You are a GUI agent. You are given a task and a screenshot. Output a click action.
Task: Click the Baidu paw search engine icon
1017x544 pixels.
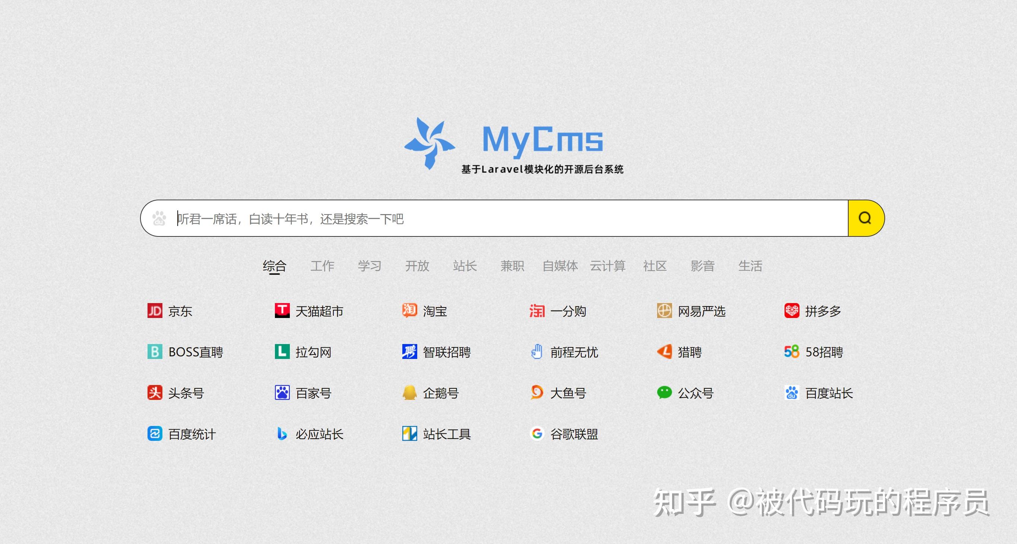(159, 218)
